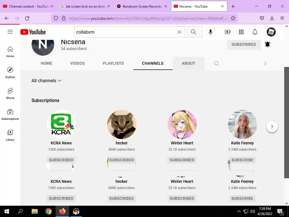Viewport: 289px width, 217px height.
Task: Show more channel tabs with right chevron
Action: [x=265, y=64]
